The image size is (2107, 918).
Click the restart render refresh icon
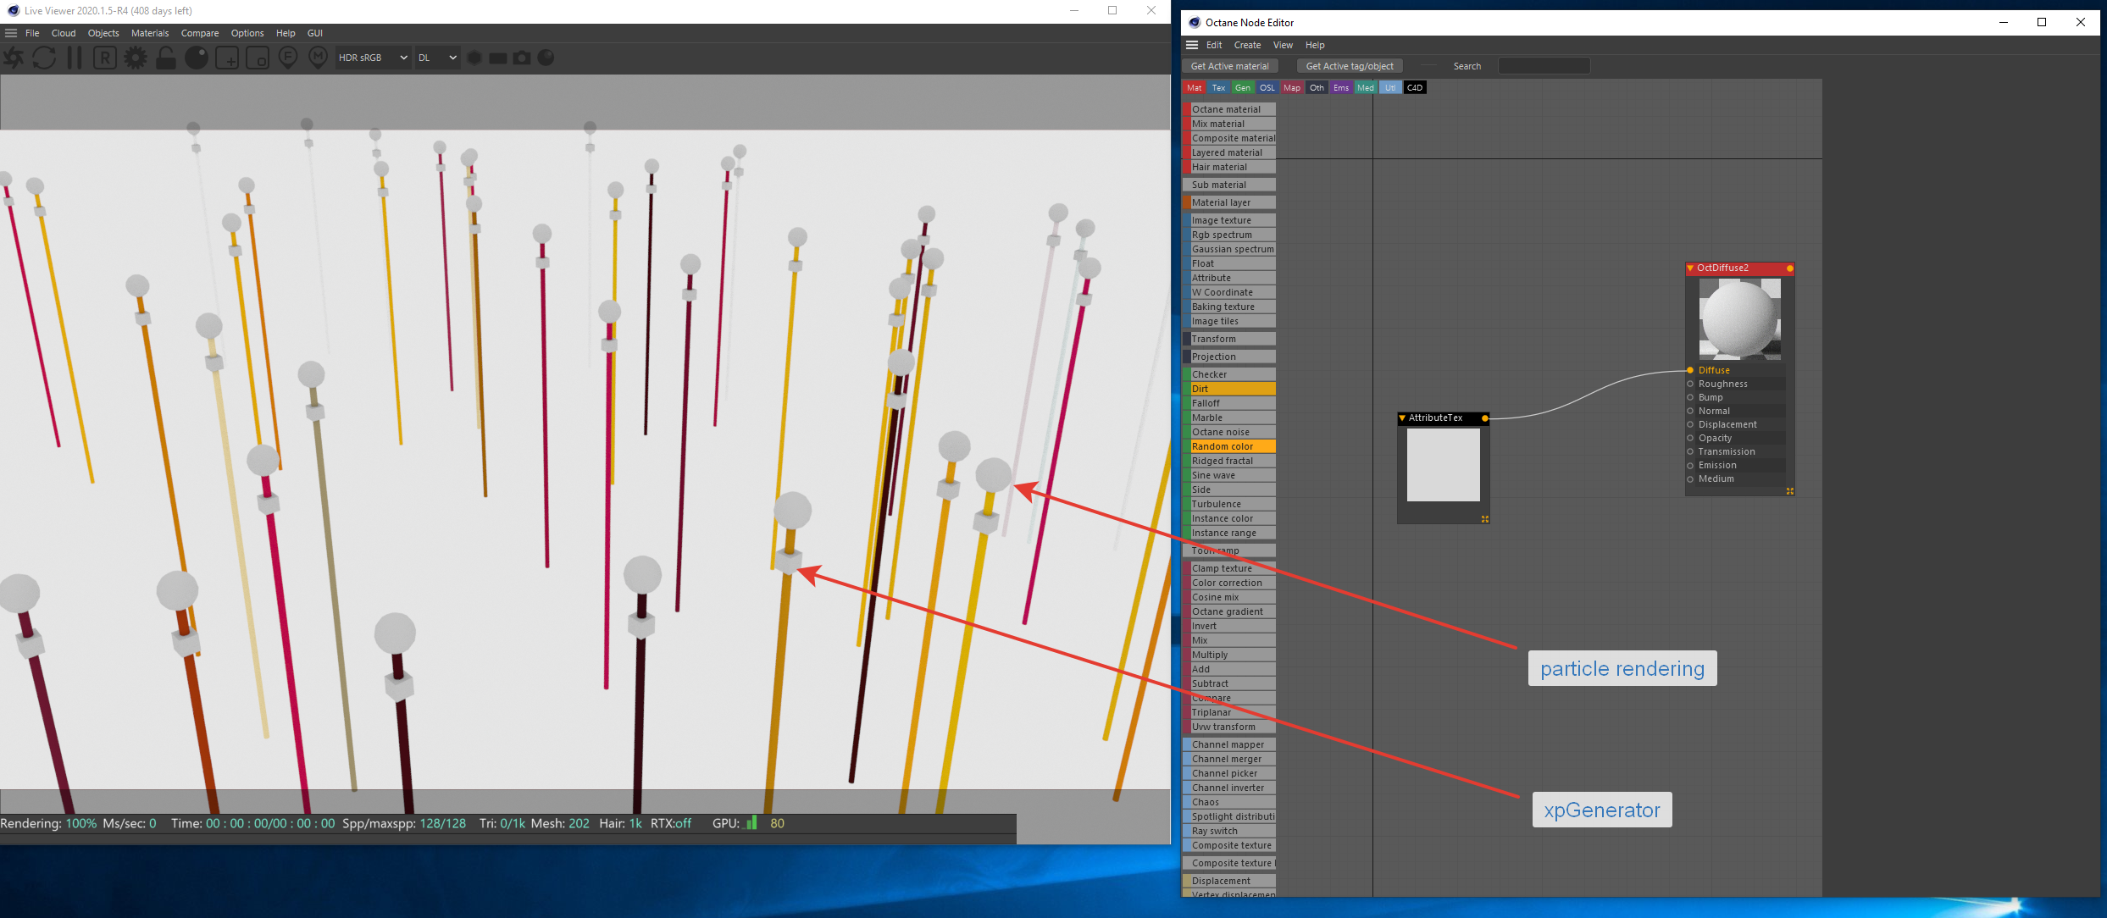point(44,58)
